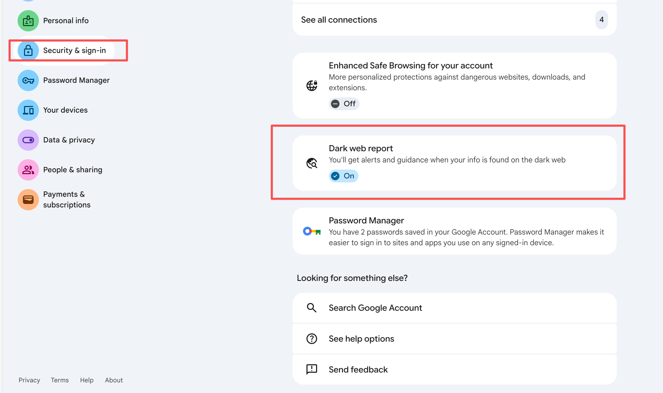This screenshot has width=663, height=393.
Task: Click the Password Manager key sidebar icon
Action: [x=28, y=80]
